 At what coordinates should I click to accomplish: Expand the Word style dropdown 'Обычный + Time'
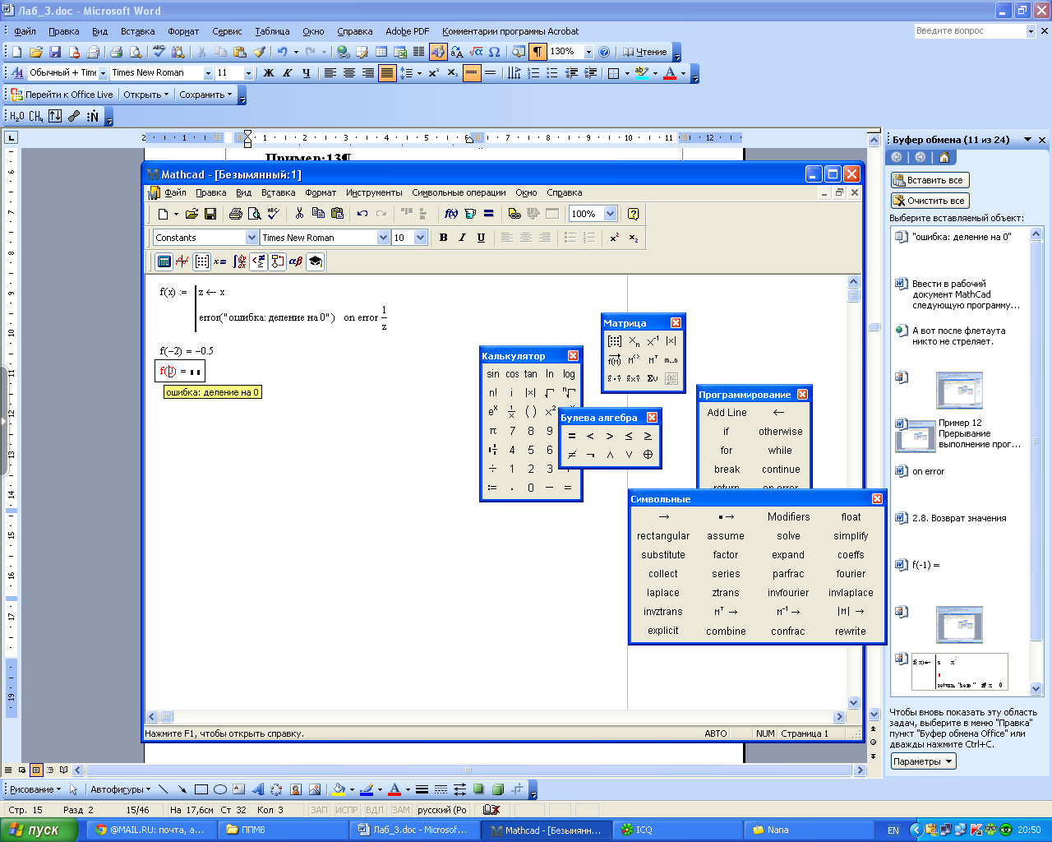point(103,73)
